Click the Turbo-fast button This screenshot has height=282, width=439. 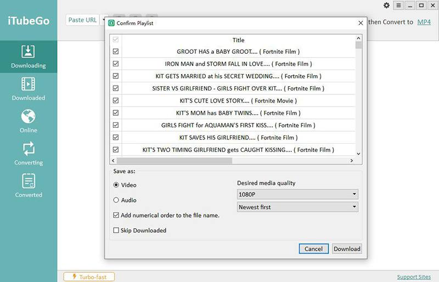click(x=89, y=277)
